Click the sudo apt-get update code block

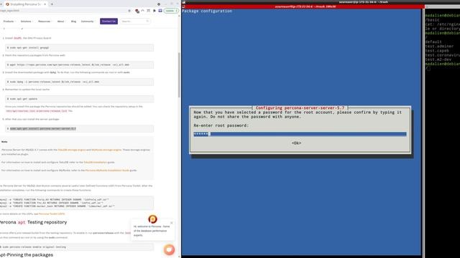(x=79, y=99)
